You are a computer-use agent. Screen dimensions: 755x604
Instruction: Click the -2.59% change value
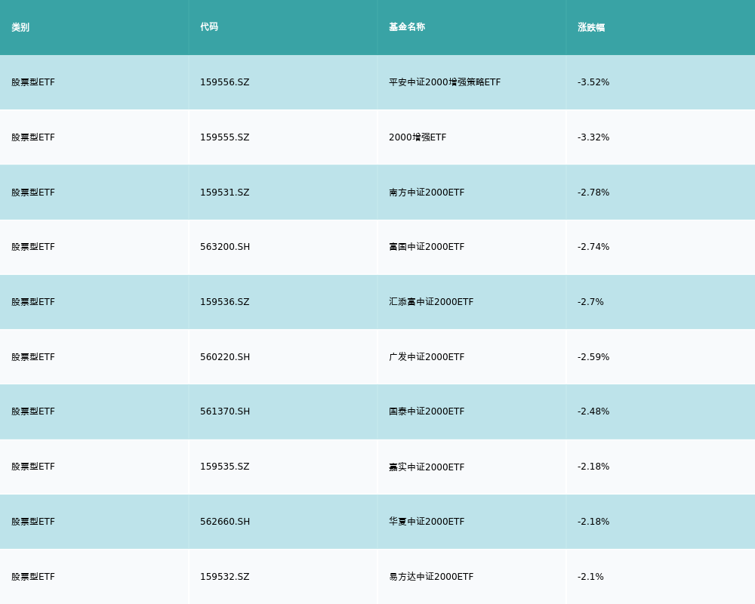click(x=593, y=357)
